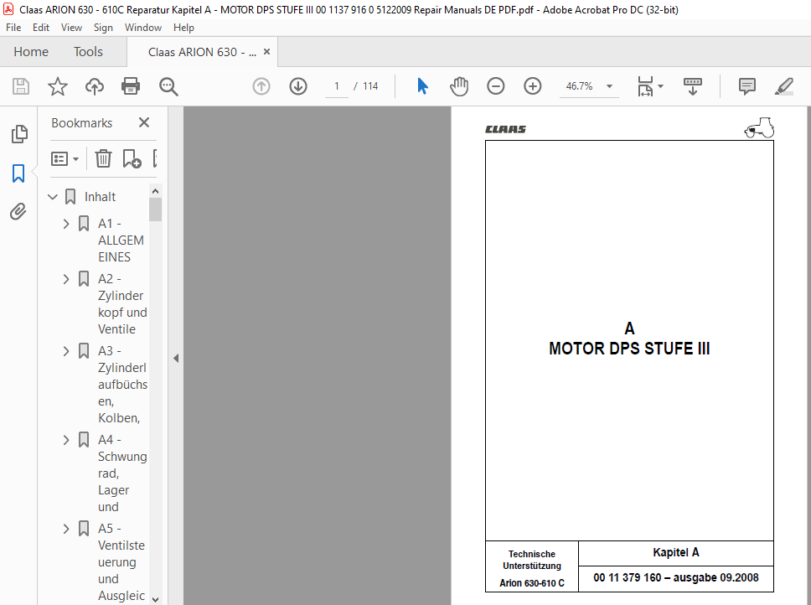Zoom in with plus icon
811x605 pixels.
point(532,86)
